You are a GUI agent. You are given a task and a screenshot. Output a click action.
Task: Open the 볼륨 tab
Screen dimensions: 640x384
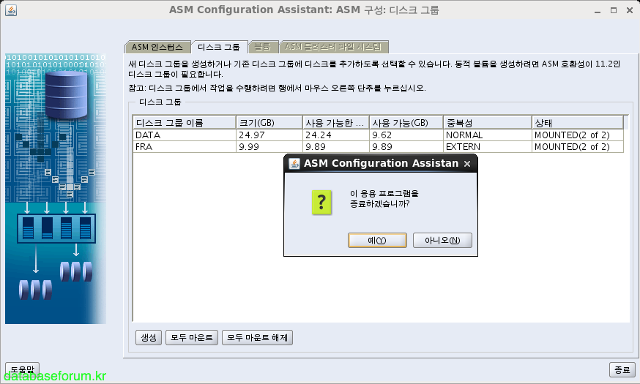[261, 47]
